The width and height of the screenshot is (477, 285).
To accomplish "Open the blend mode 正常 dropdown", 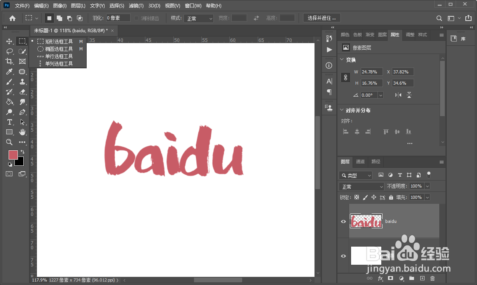I will [362, 186].
